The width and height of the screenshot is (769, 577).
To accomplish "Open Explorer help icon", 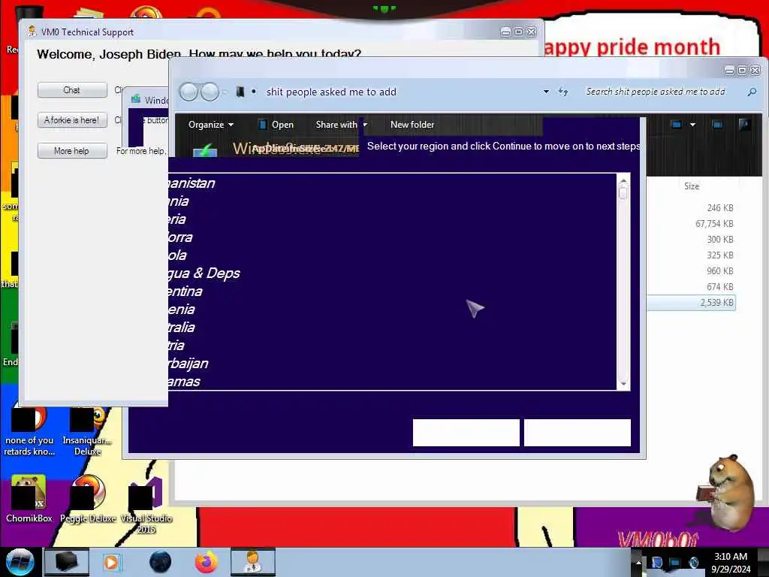I will click(x=744, y=125).
